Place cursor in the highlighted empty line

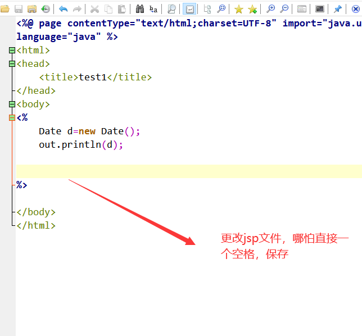(189, 171)
